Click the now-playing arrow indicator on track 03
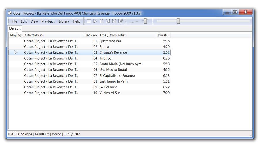Image resolution: width=259 pixels, height=147 pixels. click(x=16, y=52)
